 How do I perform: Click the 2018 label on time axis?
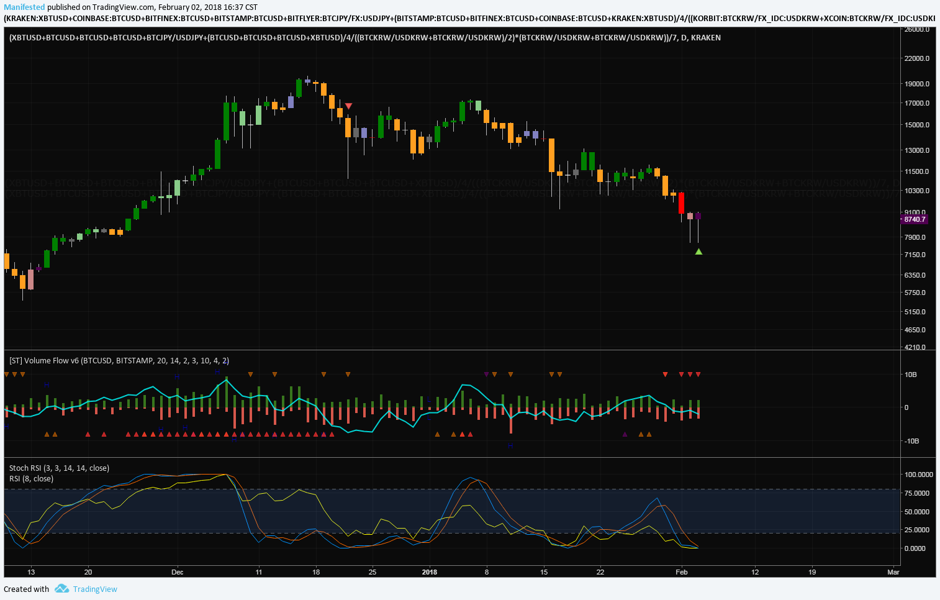click(x=430, y=572)
